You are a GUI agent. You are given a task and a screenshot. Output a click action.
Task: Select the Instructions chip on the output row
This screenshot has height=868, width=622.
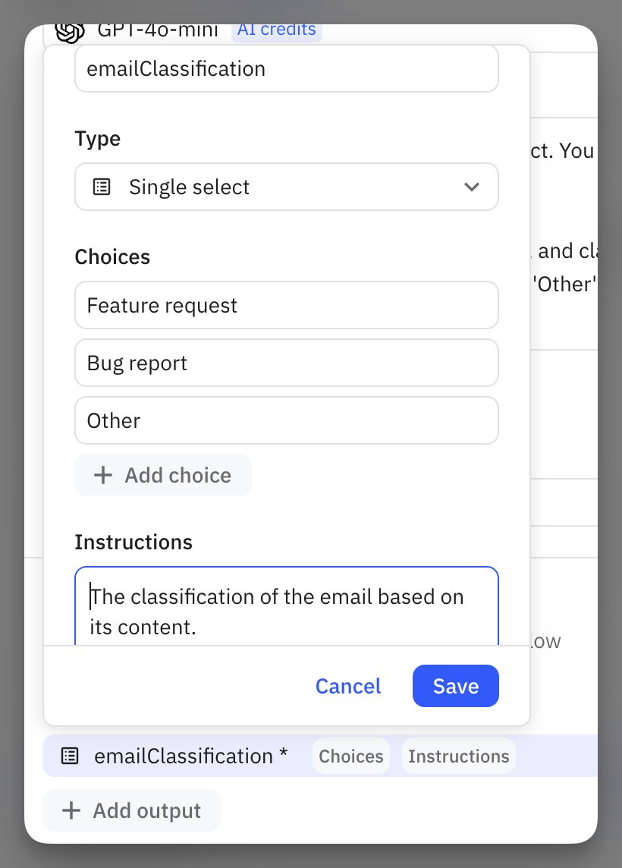(458, 756)
